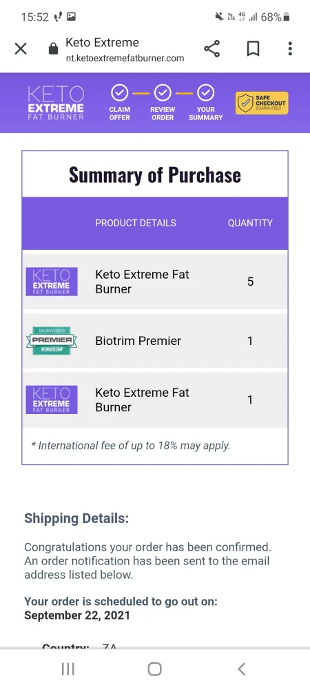Tap the Android home button

click(154, 669)
